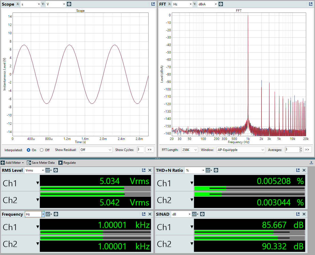The height and width of the screenshot is (255, 315).
Task: Open THD+N Ratio percent unit dropdown
Action: point(195,170)
